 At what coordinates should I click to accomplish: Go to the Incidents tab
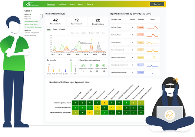62,4
